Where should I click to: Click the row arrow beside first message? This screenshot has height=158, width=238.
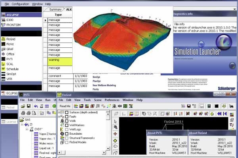[45, 20]
